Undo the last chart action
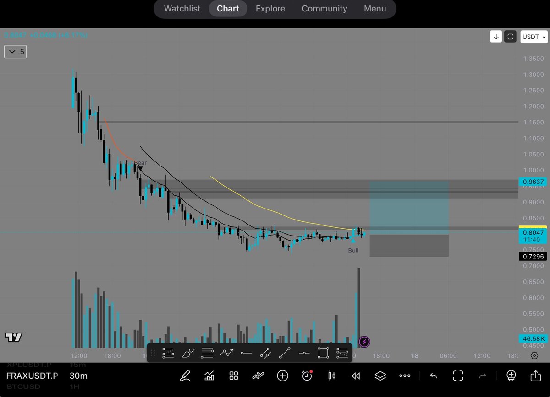The width and height of the screenshot is (550, 397). pos(433,376)
